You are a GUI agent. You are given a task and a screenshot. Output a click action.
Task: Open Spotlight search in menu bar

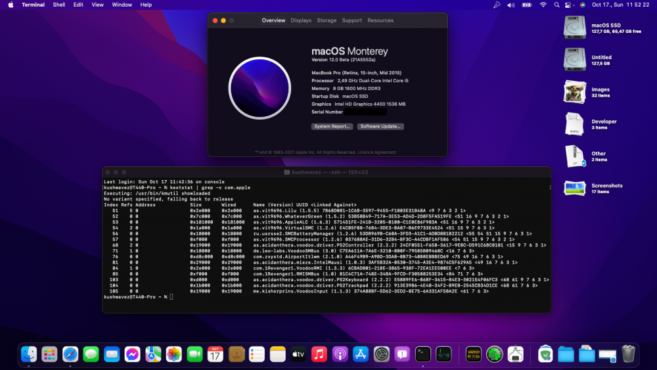pyautogui.click(x=556, y=5)
